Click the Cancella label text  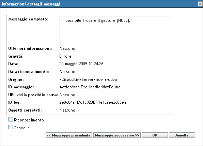pos(21,128)
